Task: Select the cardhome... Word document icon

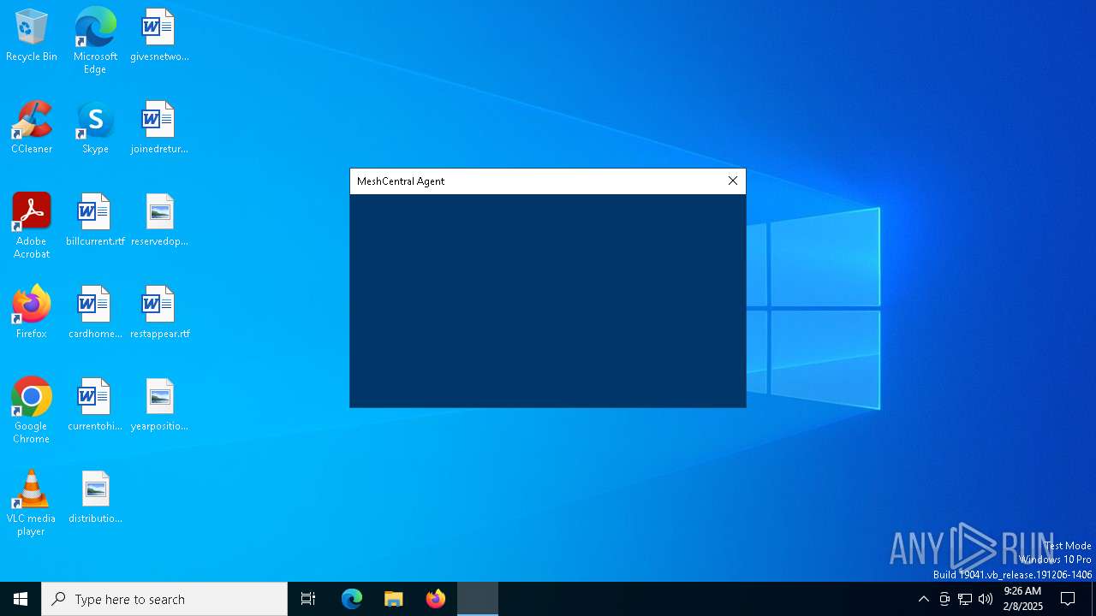Action: pyautogui.click(x=95, y=312)
